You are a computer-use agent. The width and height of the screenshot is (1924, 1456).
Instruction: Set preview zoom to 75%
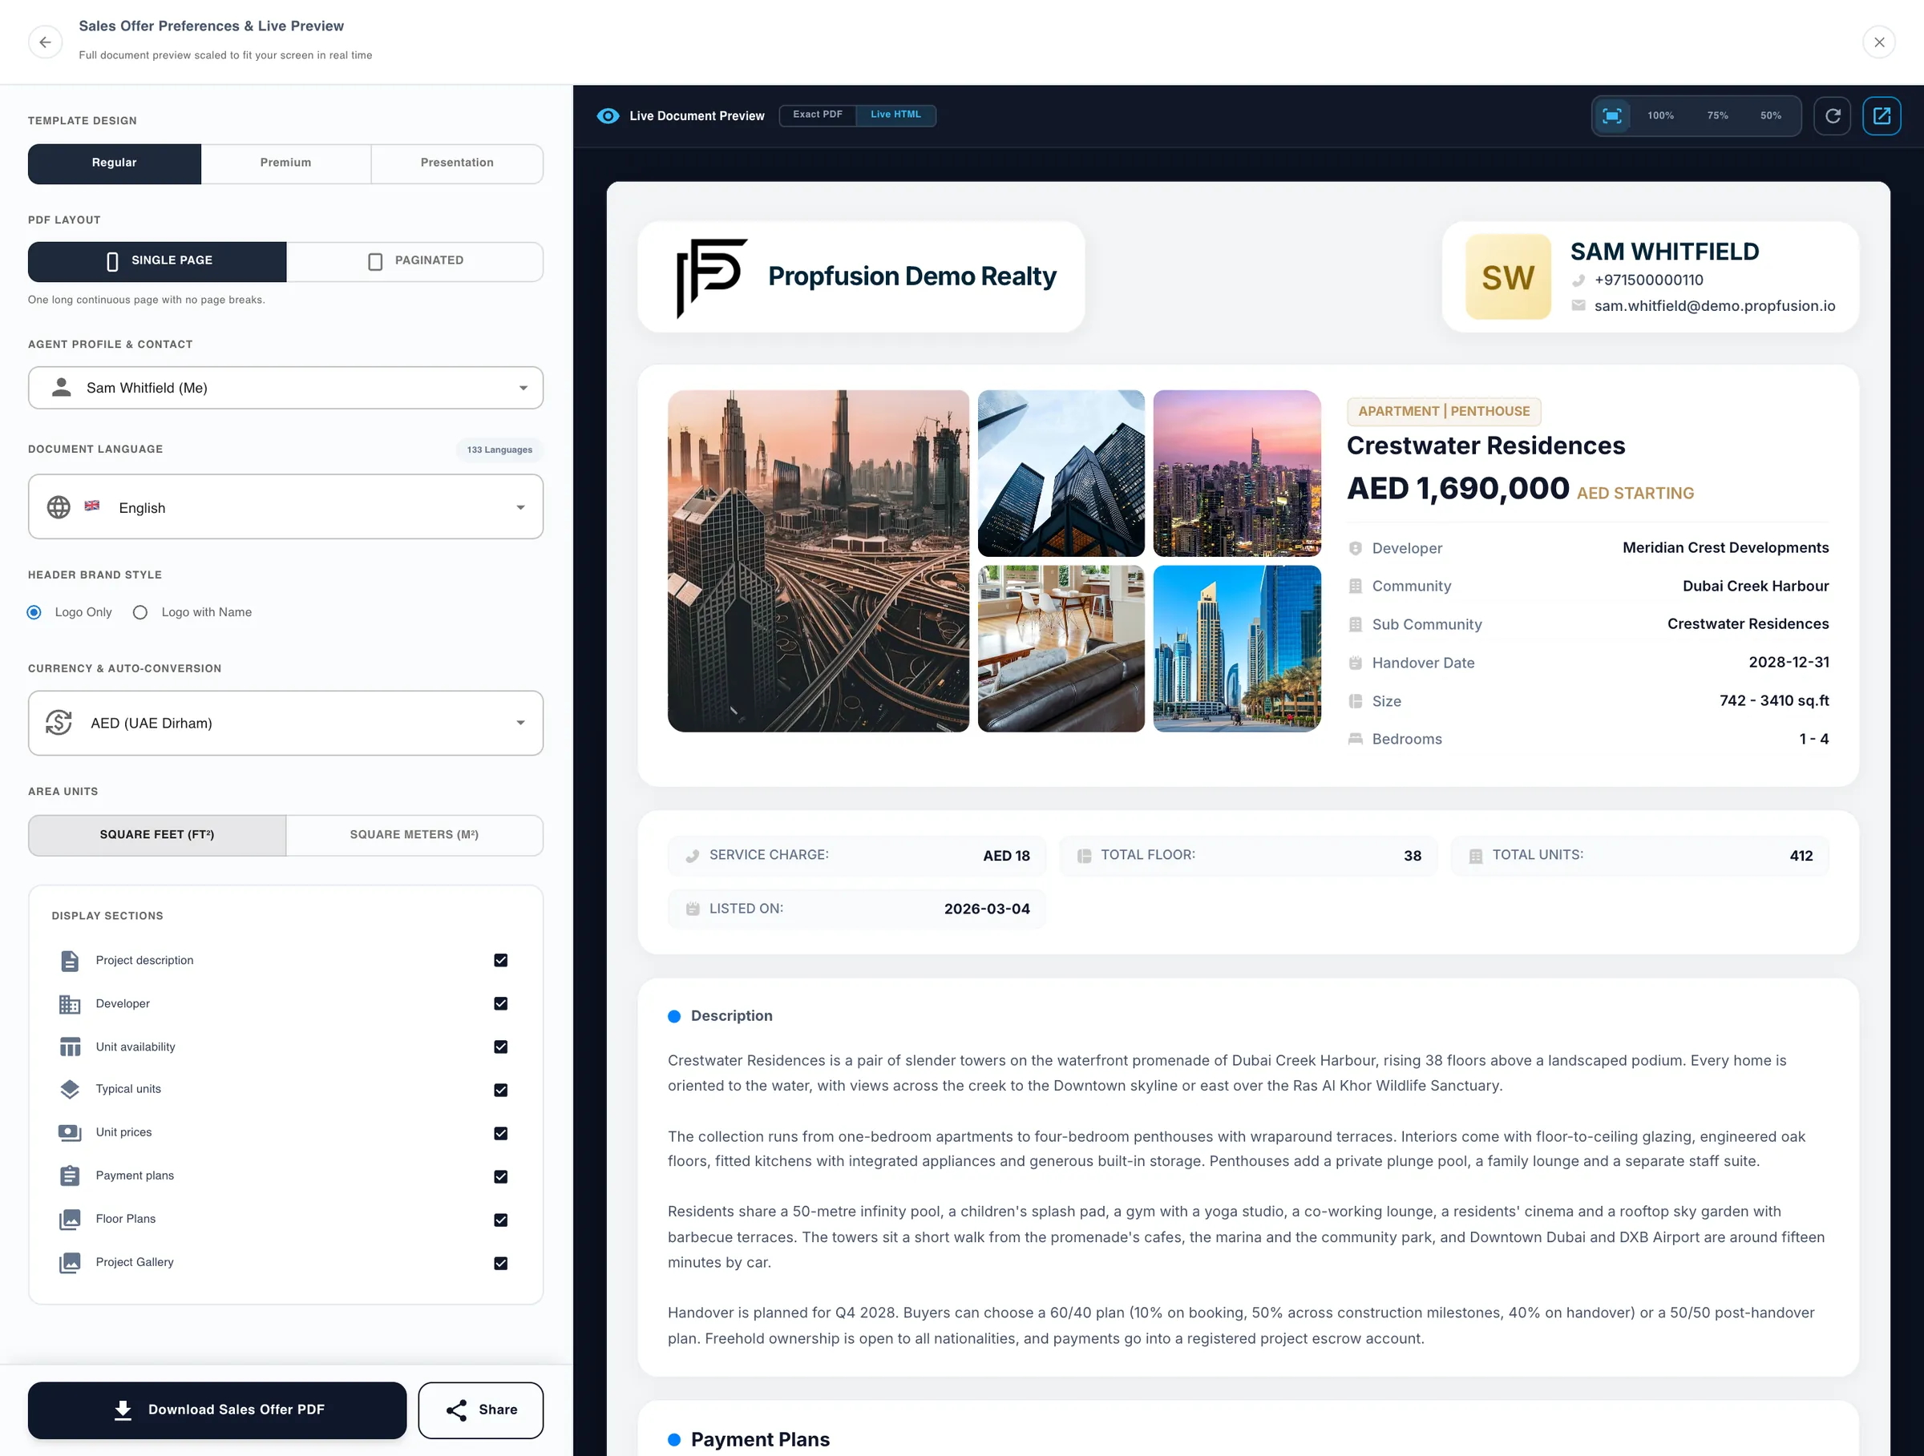click(1717, 115)
